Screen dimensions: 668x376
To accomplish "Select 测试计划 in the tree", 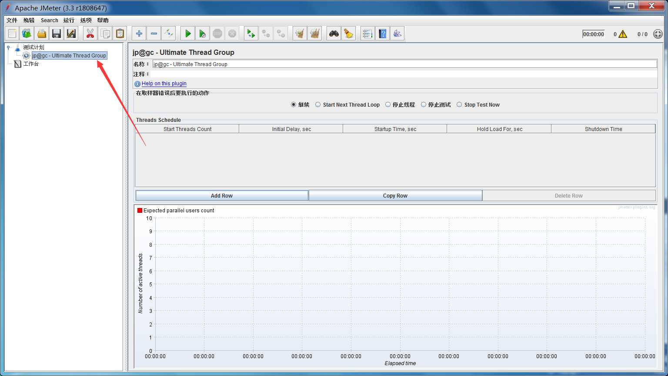I will [33, 47].
